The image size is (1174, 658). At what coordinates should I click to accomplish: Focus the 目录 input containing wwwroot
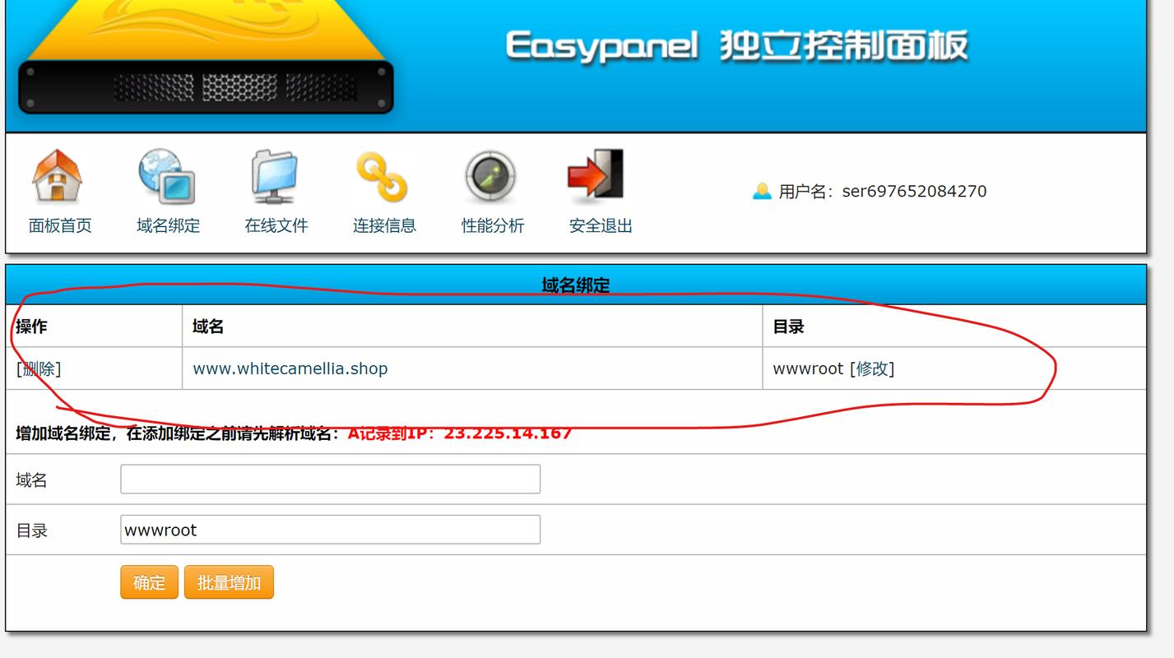point(330,530)
